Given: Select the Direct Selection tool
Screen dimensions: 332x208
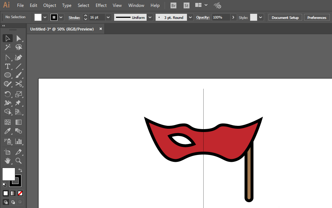Looking at the screenshot, I should [x=19, y=39].
